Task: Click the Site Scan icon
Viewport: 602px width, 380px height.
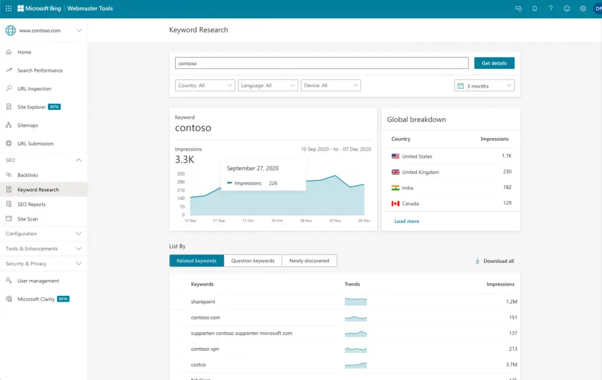Action: 9,219
